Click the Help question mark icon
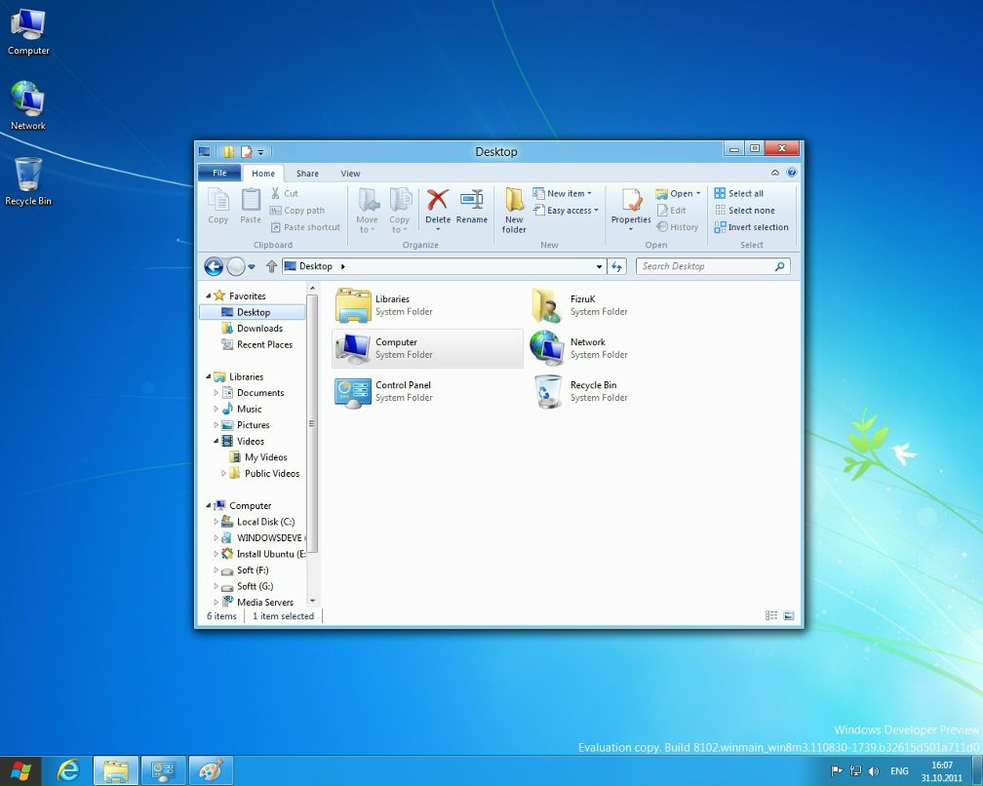 point(791,173)
